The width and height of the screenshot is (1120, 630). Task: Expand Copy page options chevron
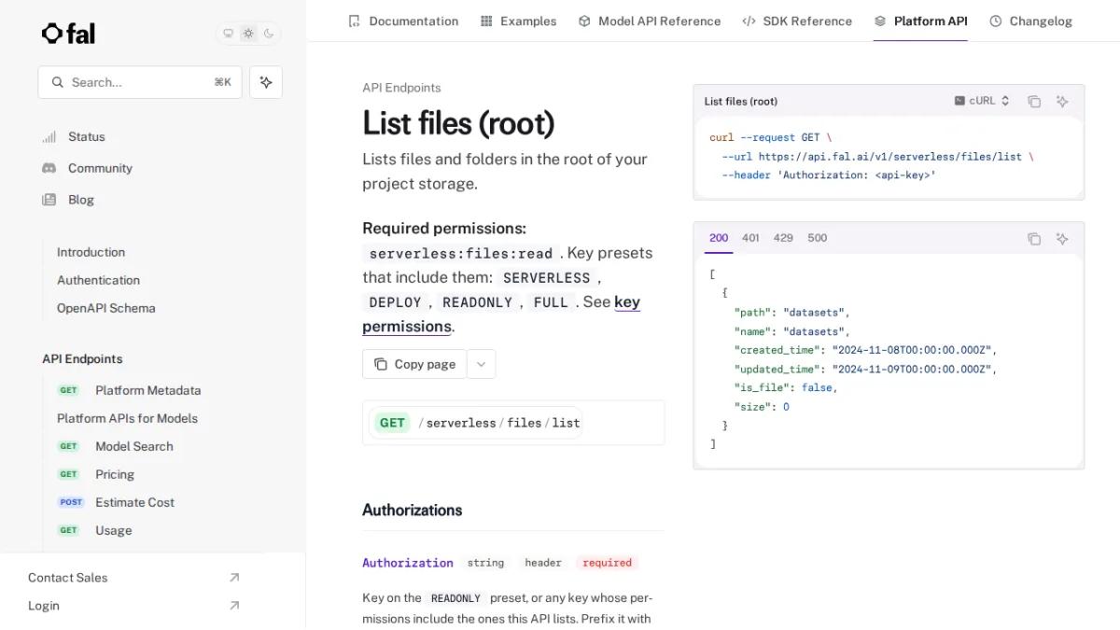(481, 364)
